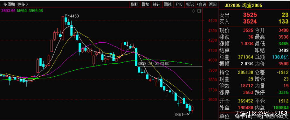The image size is (290, 120).
Task: Click the 叠加 overlay button
Action: [x=145, y=4]
